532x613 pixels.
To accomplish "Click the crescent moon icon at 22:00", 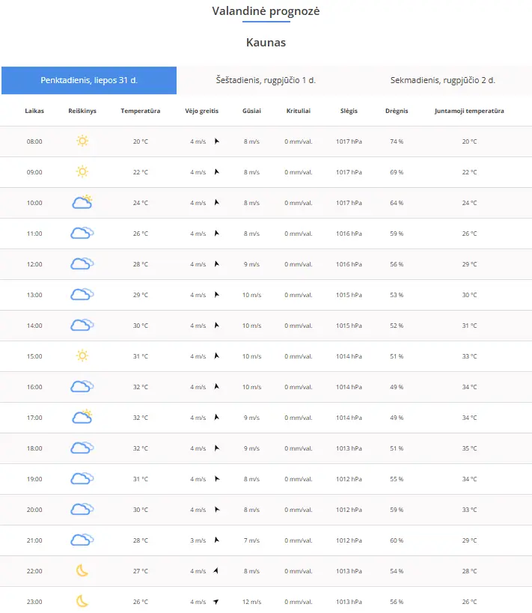I will coord(82,570).
